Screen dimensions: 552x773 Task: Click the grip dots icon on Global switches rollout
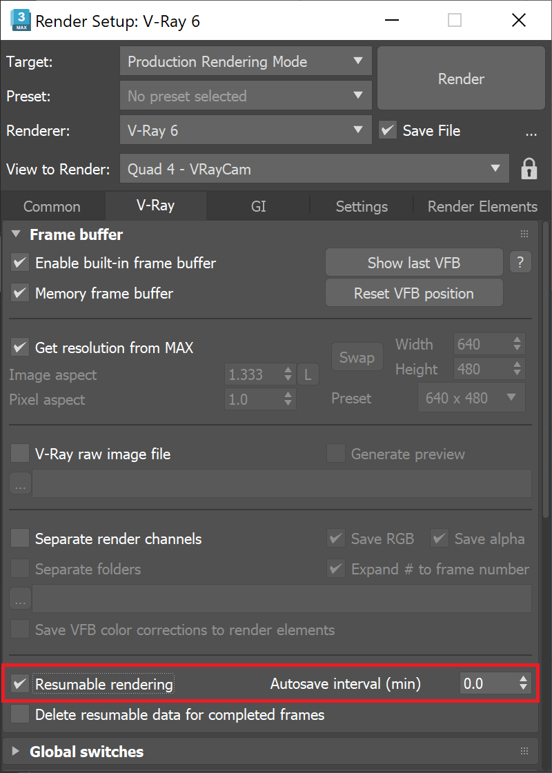[523, 751]
